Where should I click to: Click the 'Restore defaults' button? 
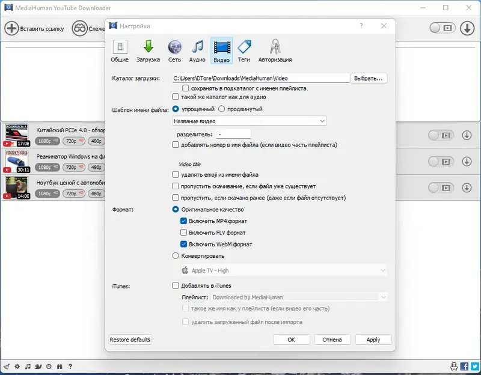click(130, 340)
